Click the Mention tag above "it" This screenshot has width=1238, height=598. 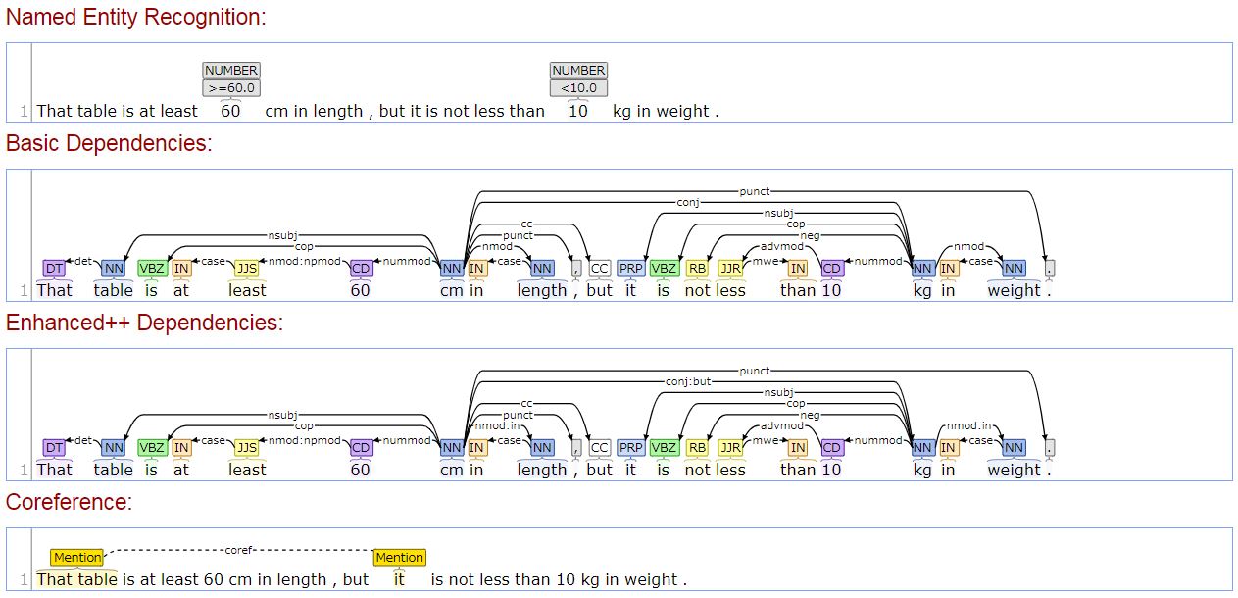pyautogui.click(x=399, y=558)
